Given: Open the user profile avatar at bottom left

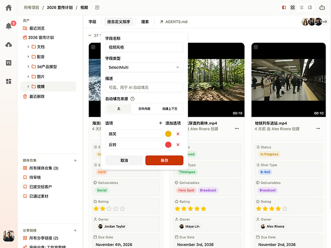Looking at the screenshot, I should tap(8, 236).
